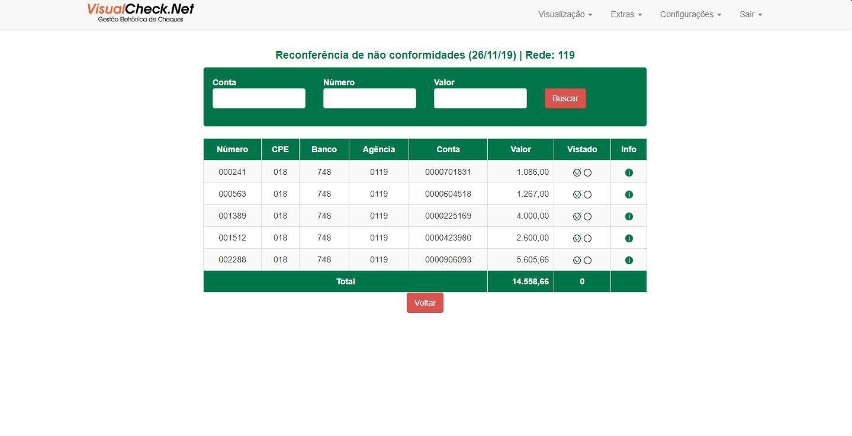Focus the Conta input field
852x436 pixels.
pos(259,98)
